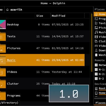Viewport: 106px width, 106px height.
Task: Click the B-2 remote drive icon
Action: click(96, 78)
